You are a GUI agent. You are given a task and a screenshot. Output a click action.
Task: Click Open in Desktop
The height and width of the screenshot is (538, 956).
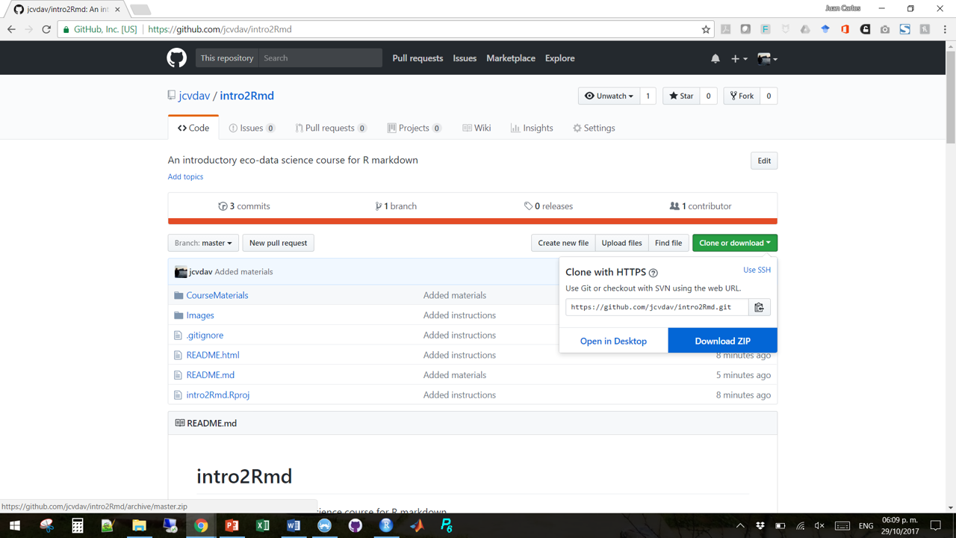tap(613, 341)
